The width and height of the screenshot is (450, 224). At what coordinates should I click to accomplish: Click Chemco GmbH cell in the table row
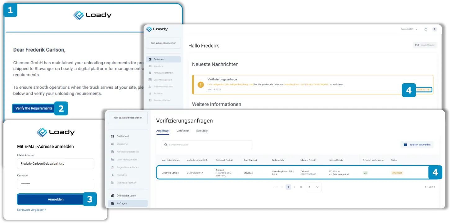point(170,173)
